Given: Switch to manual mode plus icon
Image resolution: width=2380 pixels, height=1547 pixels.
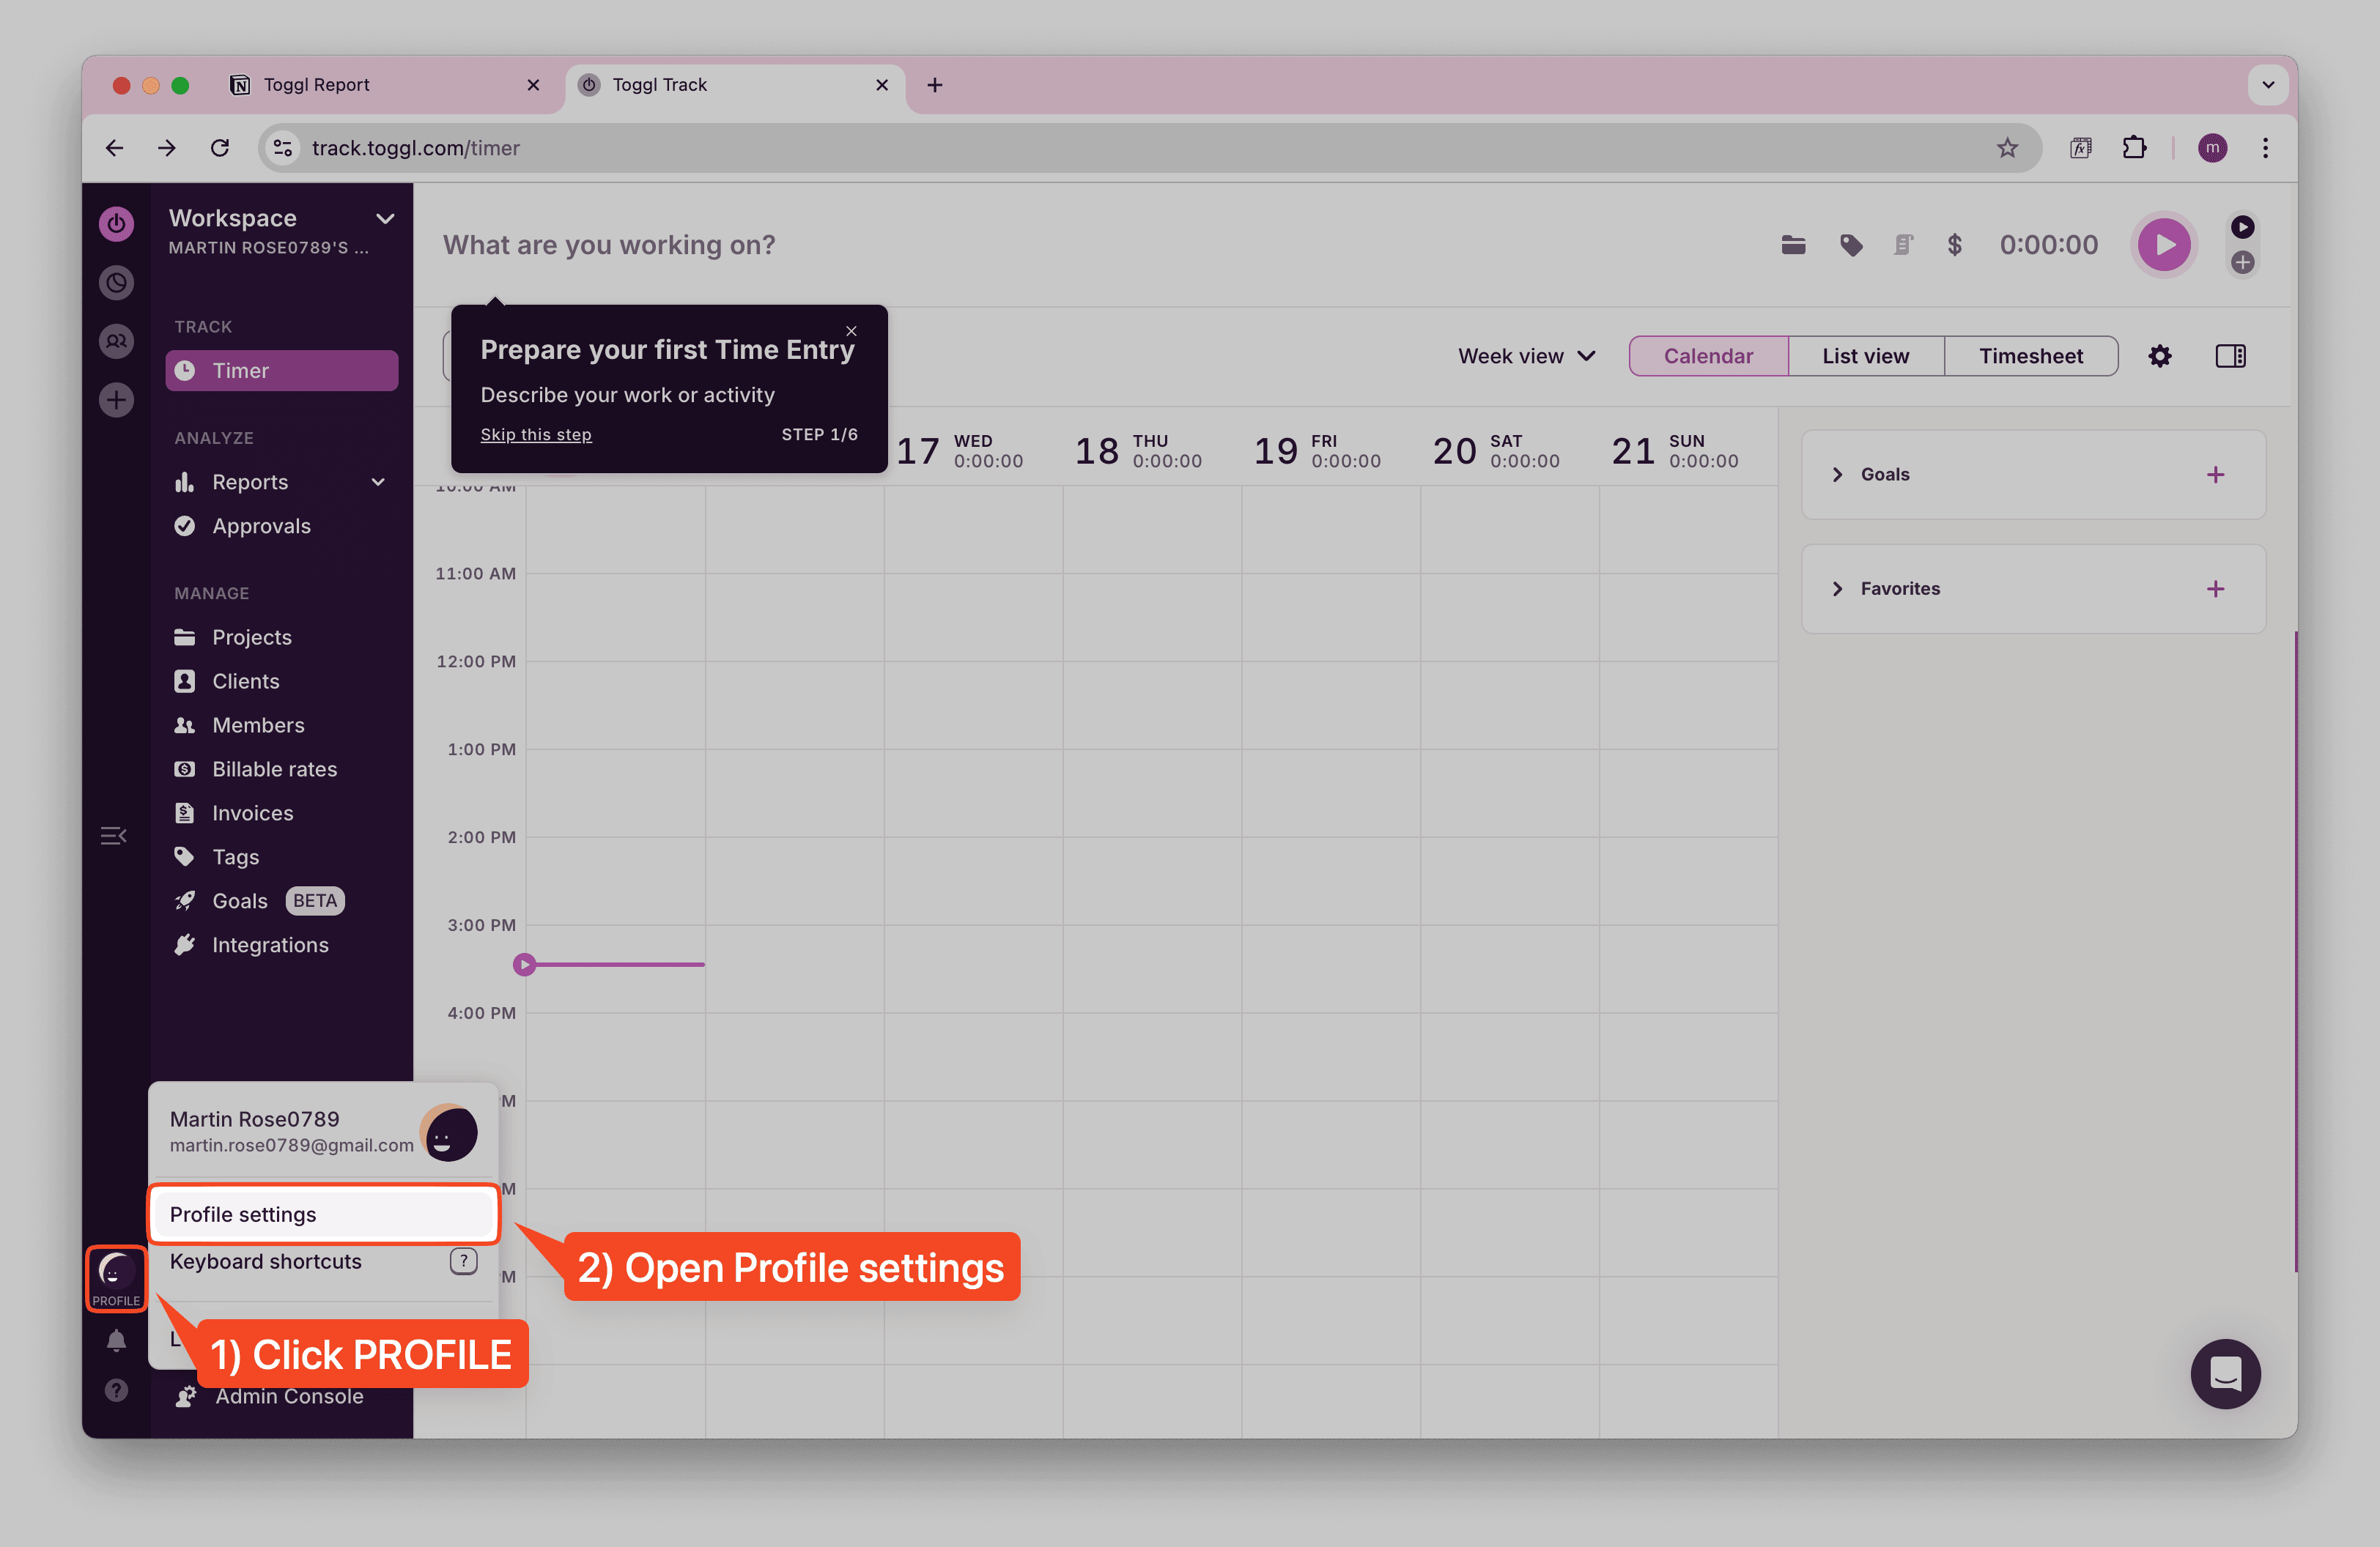Looking at the screenshot, I should 2242,263.
